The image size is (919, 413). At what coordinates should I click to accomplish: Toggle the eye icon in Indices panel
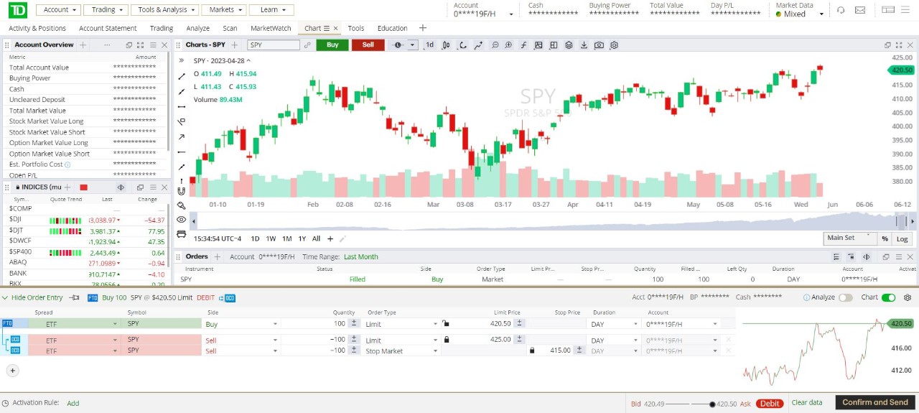tap(121, 187)
